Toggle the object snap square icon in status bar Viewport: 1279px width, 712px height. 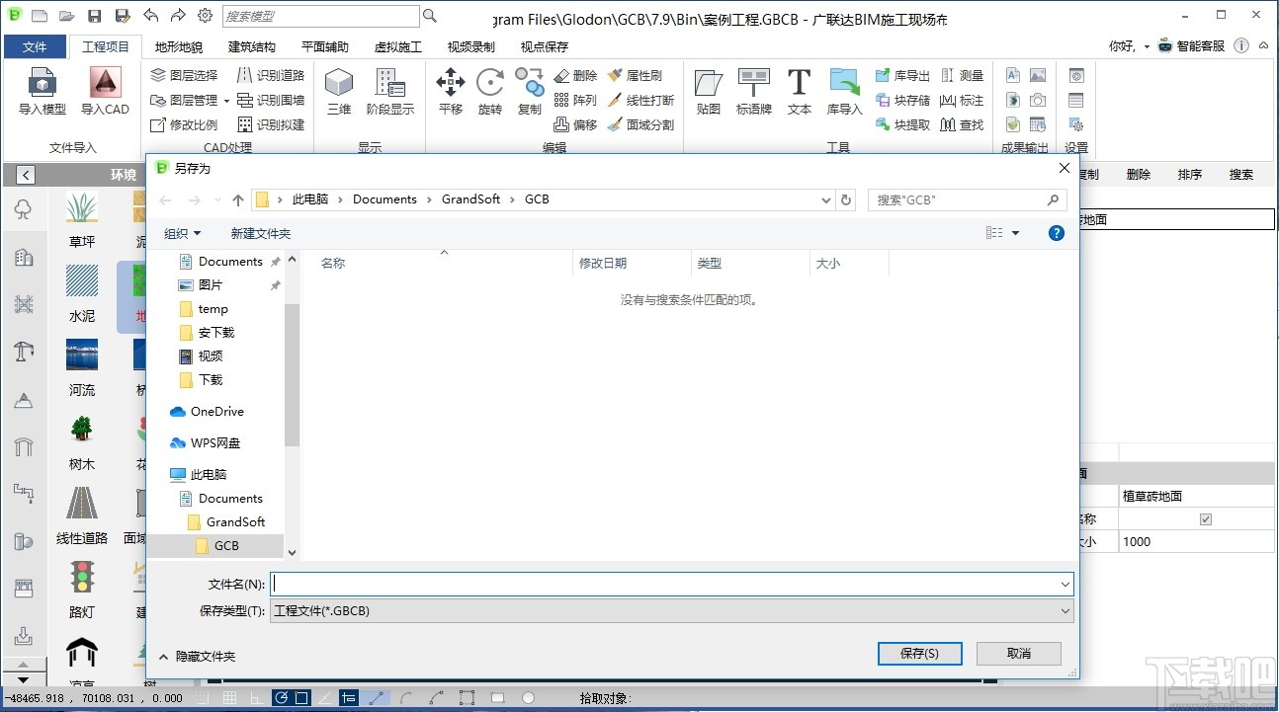click(x=302, y=698)
